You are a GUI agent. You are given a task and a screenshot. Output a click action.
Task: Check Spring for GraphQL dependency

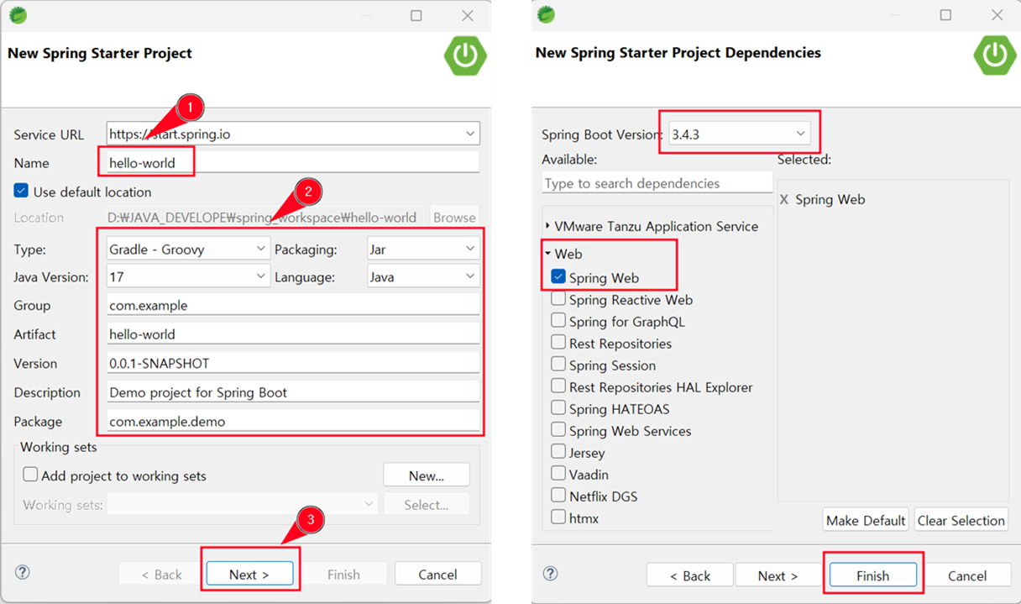click(558, 320)
